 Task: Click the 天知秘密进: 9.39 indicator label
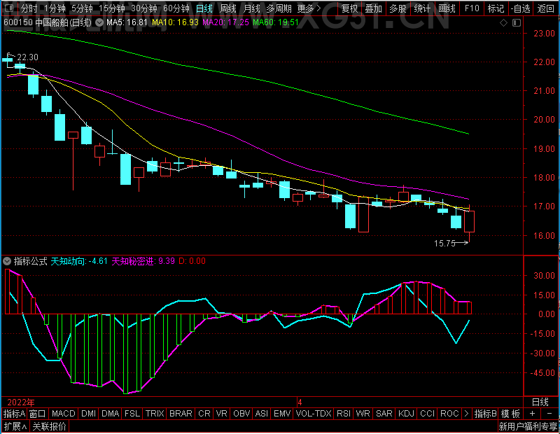click(x=143, y=261)
